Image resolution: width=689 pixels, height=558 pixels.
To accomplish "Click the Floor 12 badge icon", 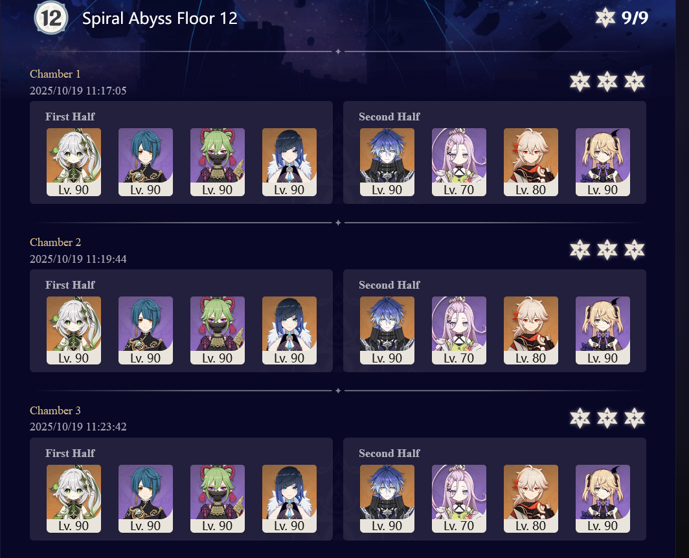I will 51,19.
